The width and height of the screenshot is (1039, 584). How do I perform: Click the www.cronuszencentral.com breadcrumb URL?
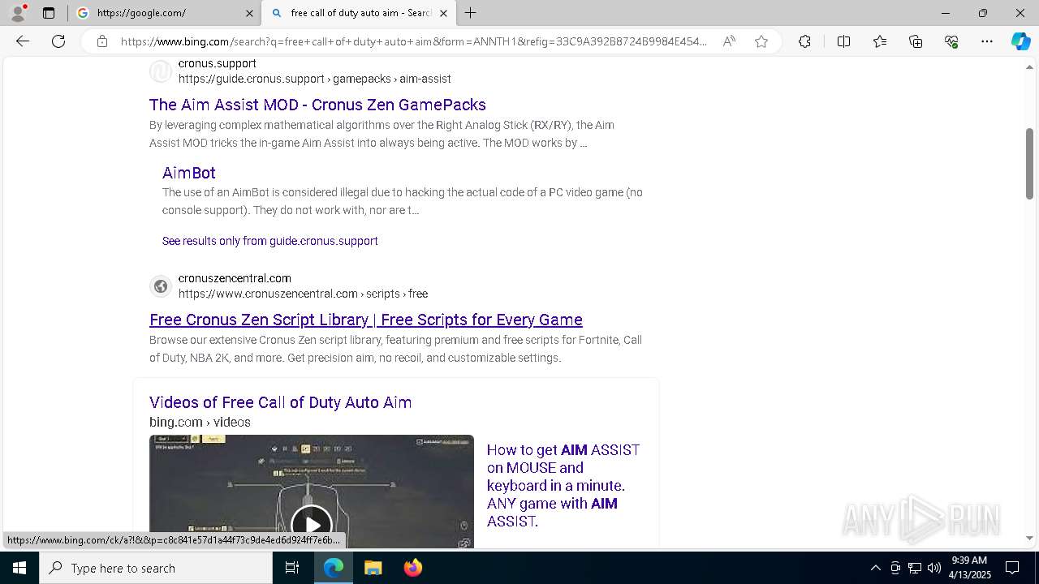coord(303,294)
